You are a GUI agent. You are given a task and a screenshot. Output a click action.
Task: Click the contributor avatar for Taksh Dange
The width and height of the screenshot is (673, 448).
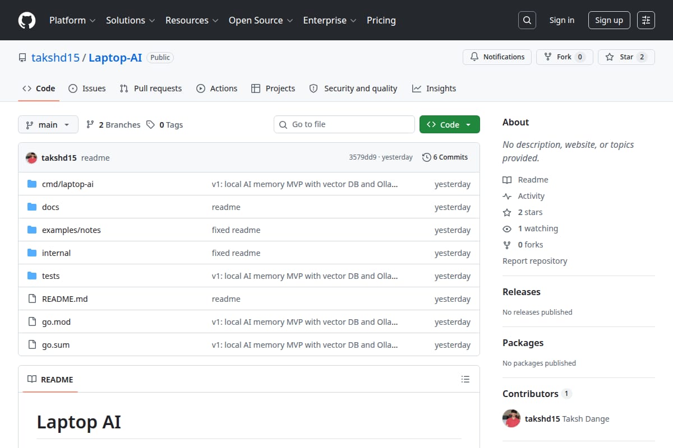coord(511,418)
